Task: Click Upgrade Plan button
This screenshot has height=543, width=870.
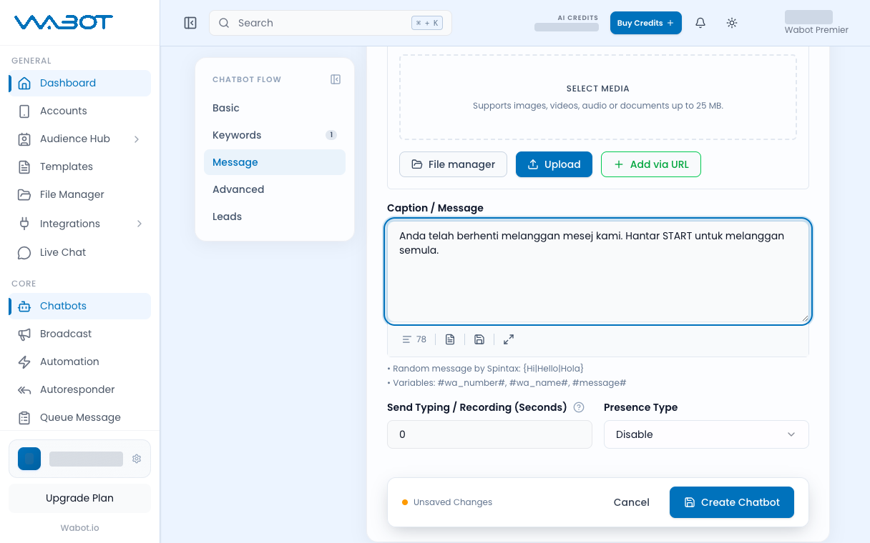Action: tap(79, 498)
